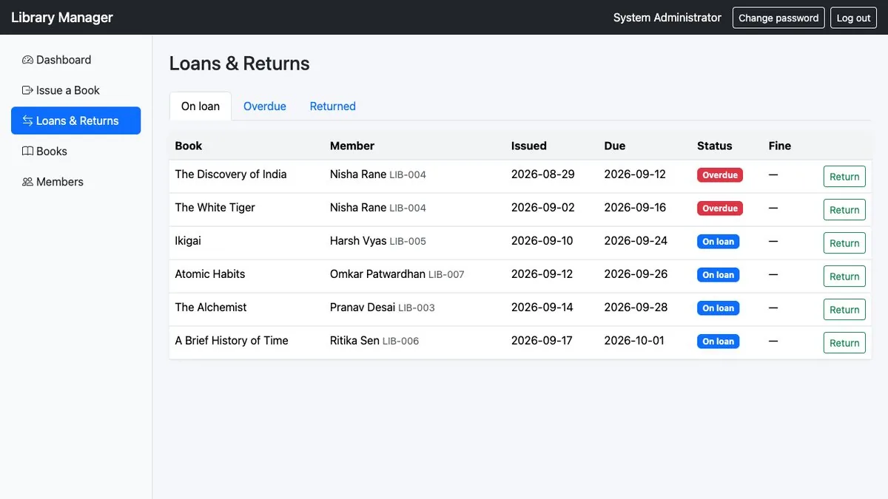
Task: Return The Alchemist
Action: click(x=844, y=310)
